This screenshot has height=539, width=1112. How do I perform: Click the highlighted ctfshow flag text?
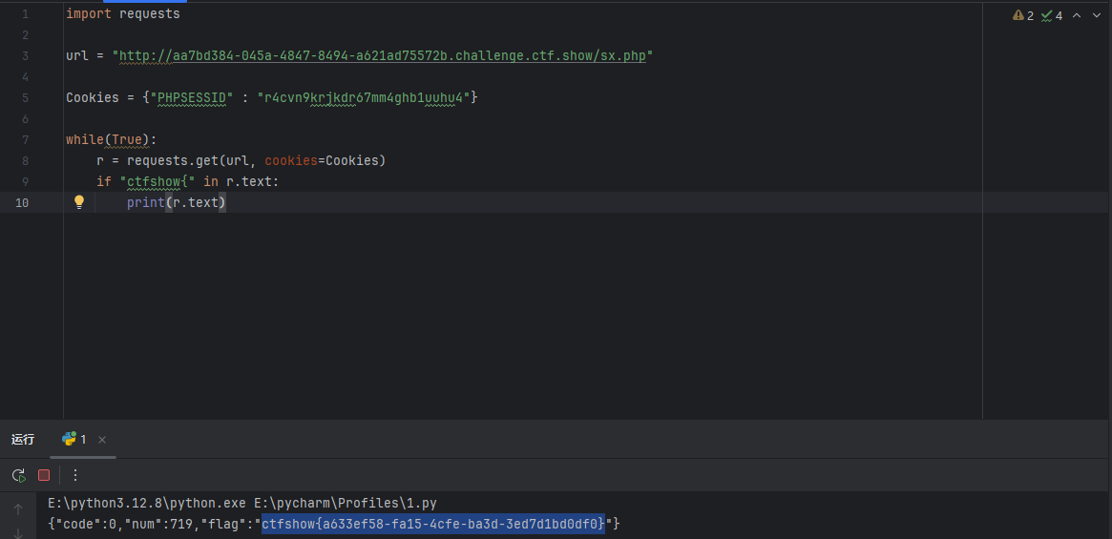pyautogui.click(x=432, y=524)
